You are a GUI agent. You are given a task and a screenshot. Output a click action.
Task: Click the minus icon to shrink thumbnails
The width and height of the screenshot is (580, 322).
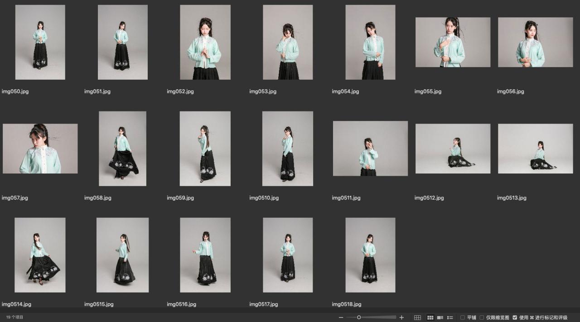click(341, 317)
